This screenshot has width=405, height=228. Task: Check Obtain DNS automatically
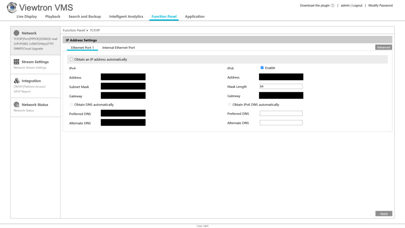point(71,104)
